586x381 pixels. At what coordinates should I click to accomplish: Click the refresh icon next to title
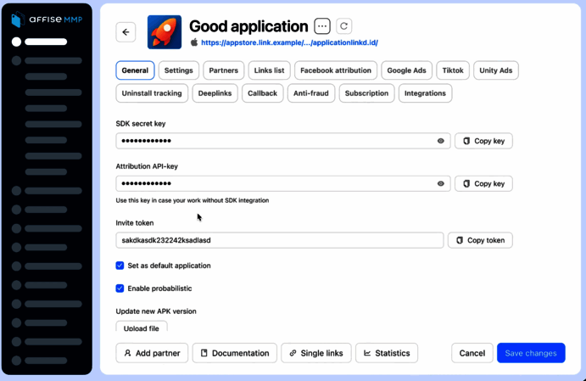tap(343, 26)
